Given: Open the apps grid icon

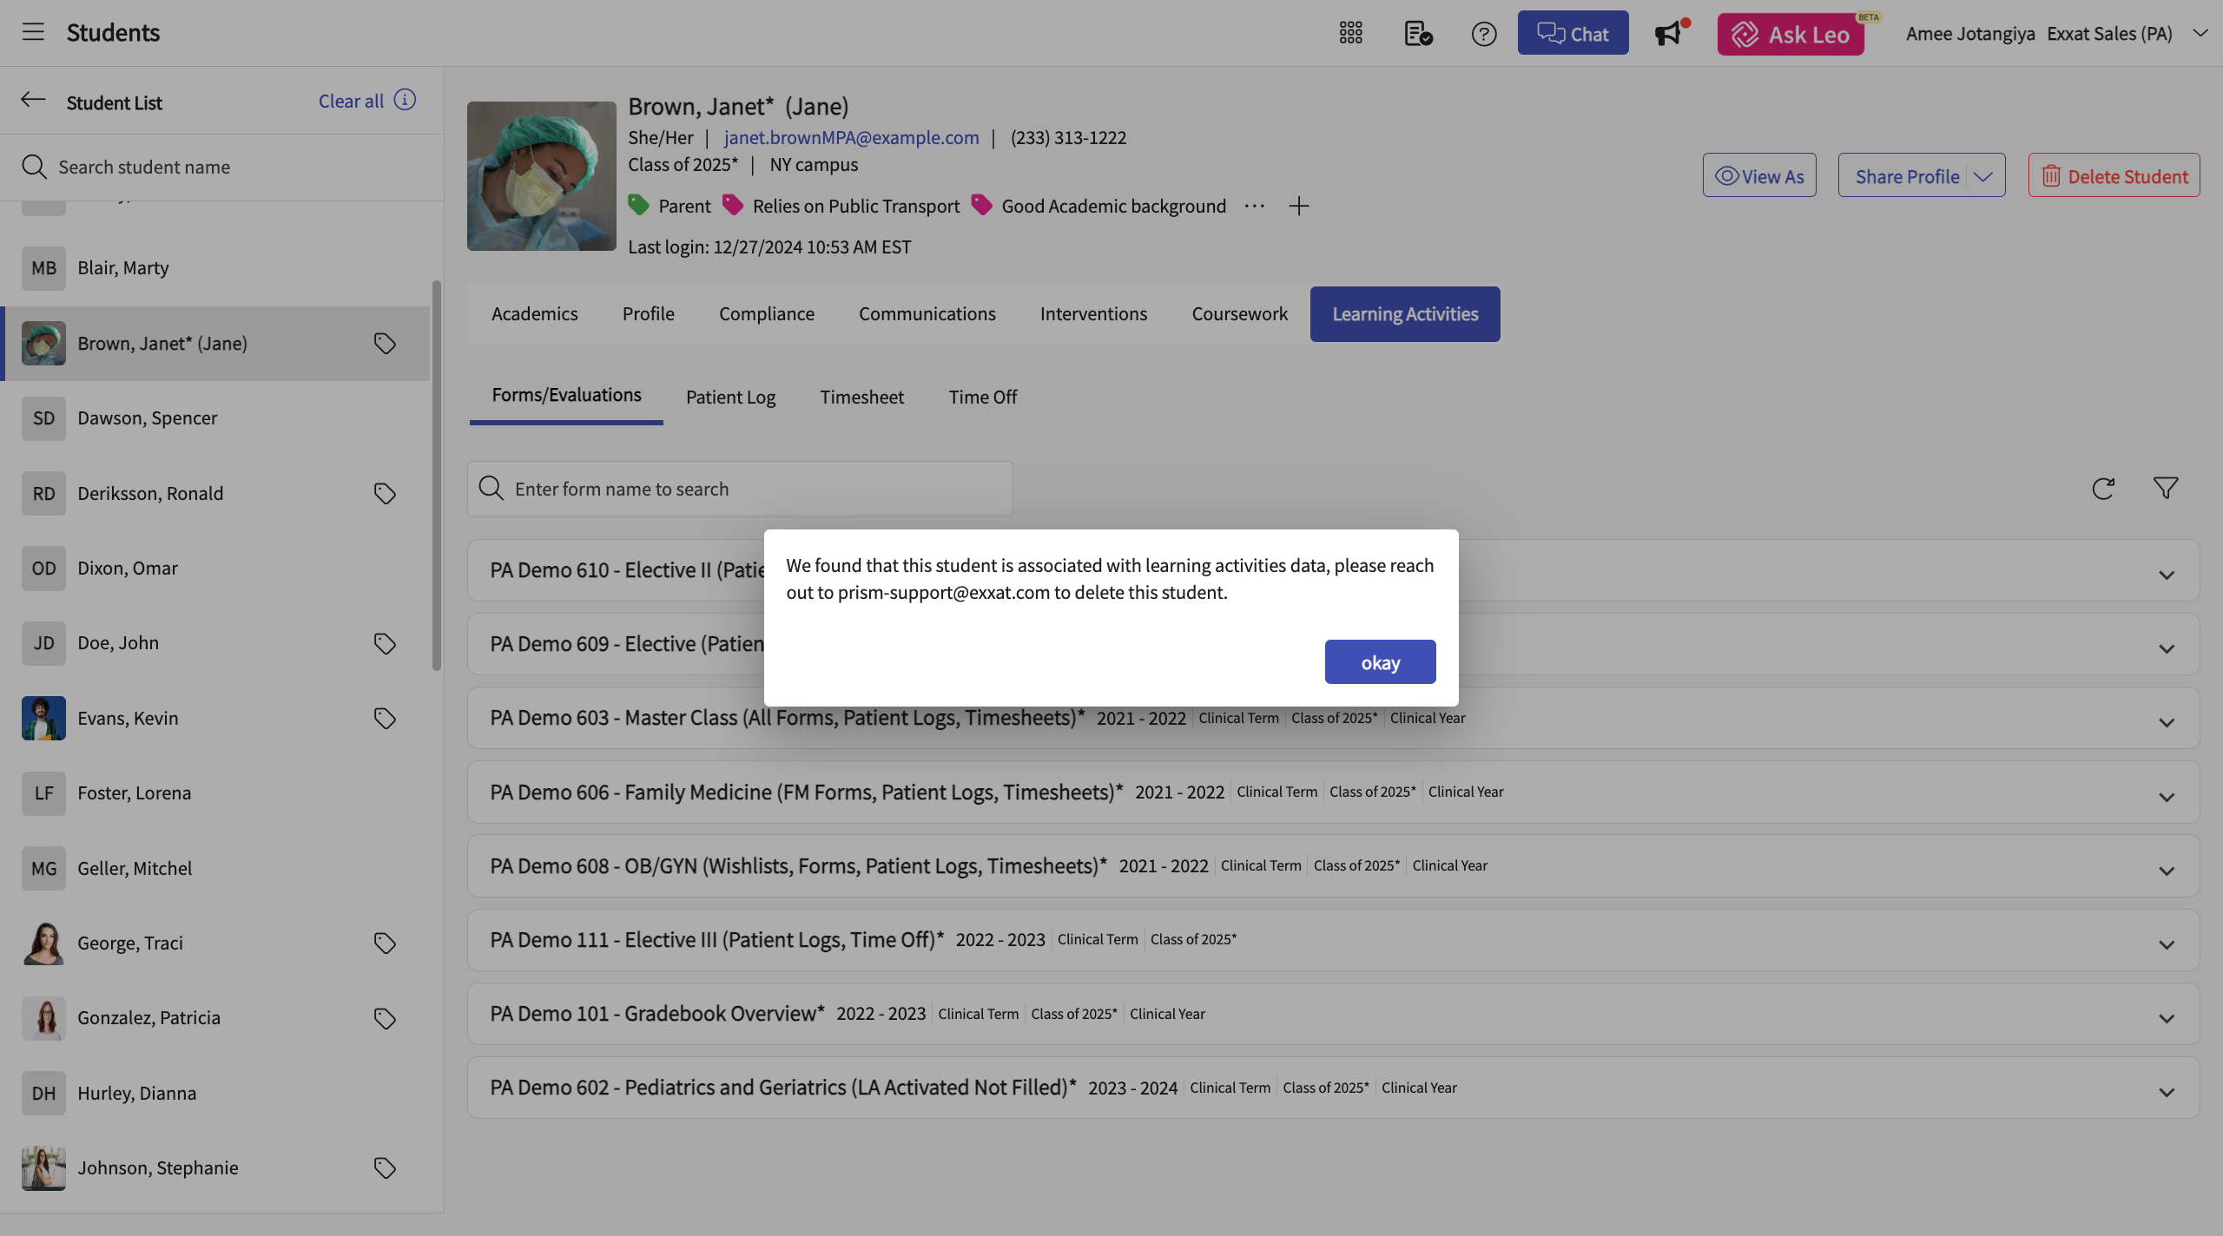Looking at the screenshot, I should point(1350,33).
